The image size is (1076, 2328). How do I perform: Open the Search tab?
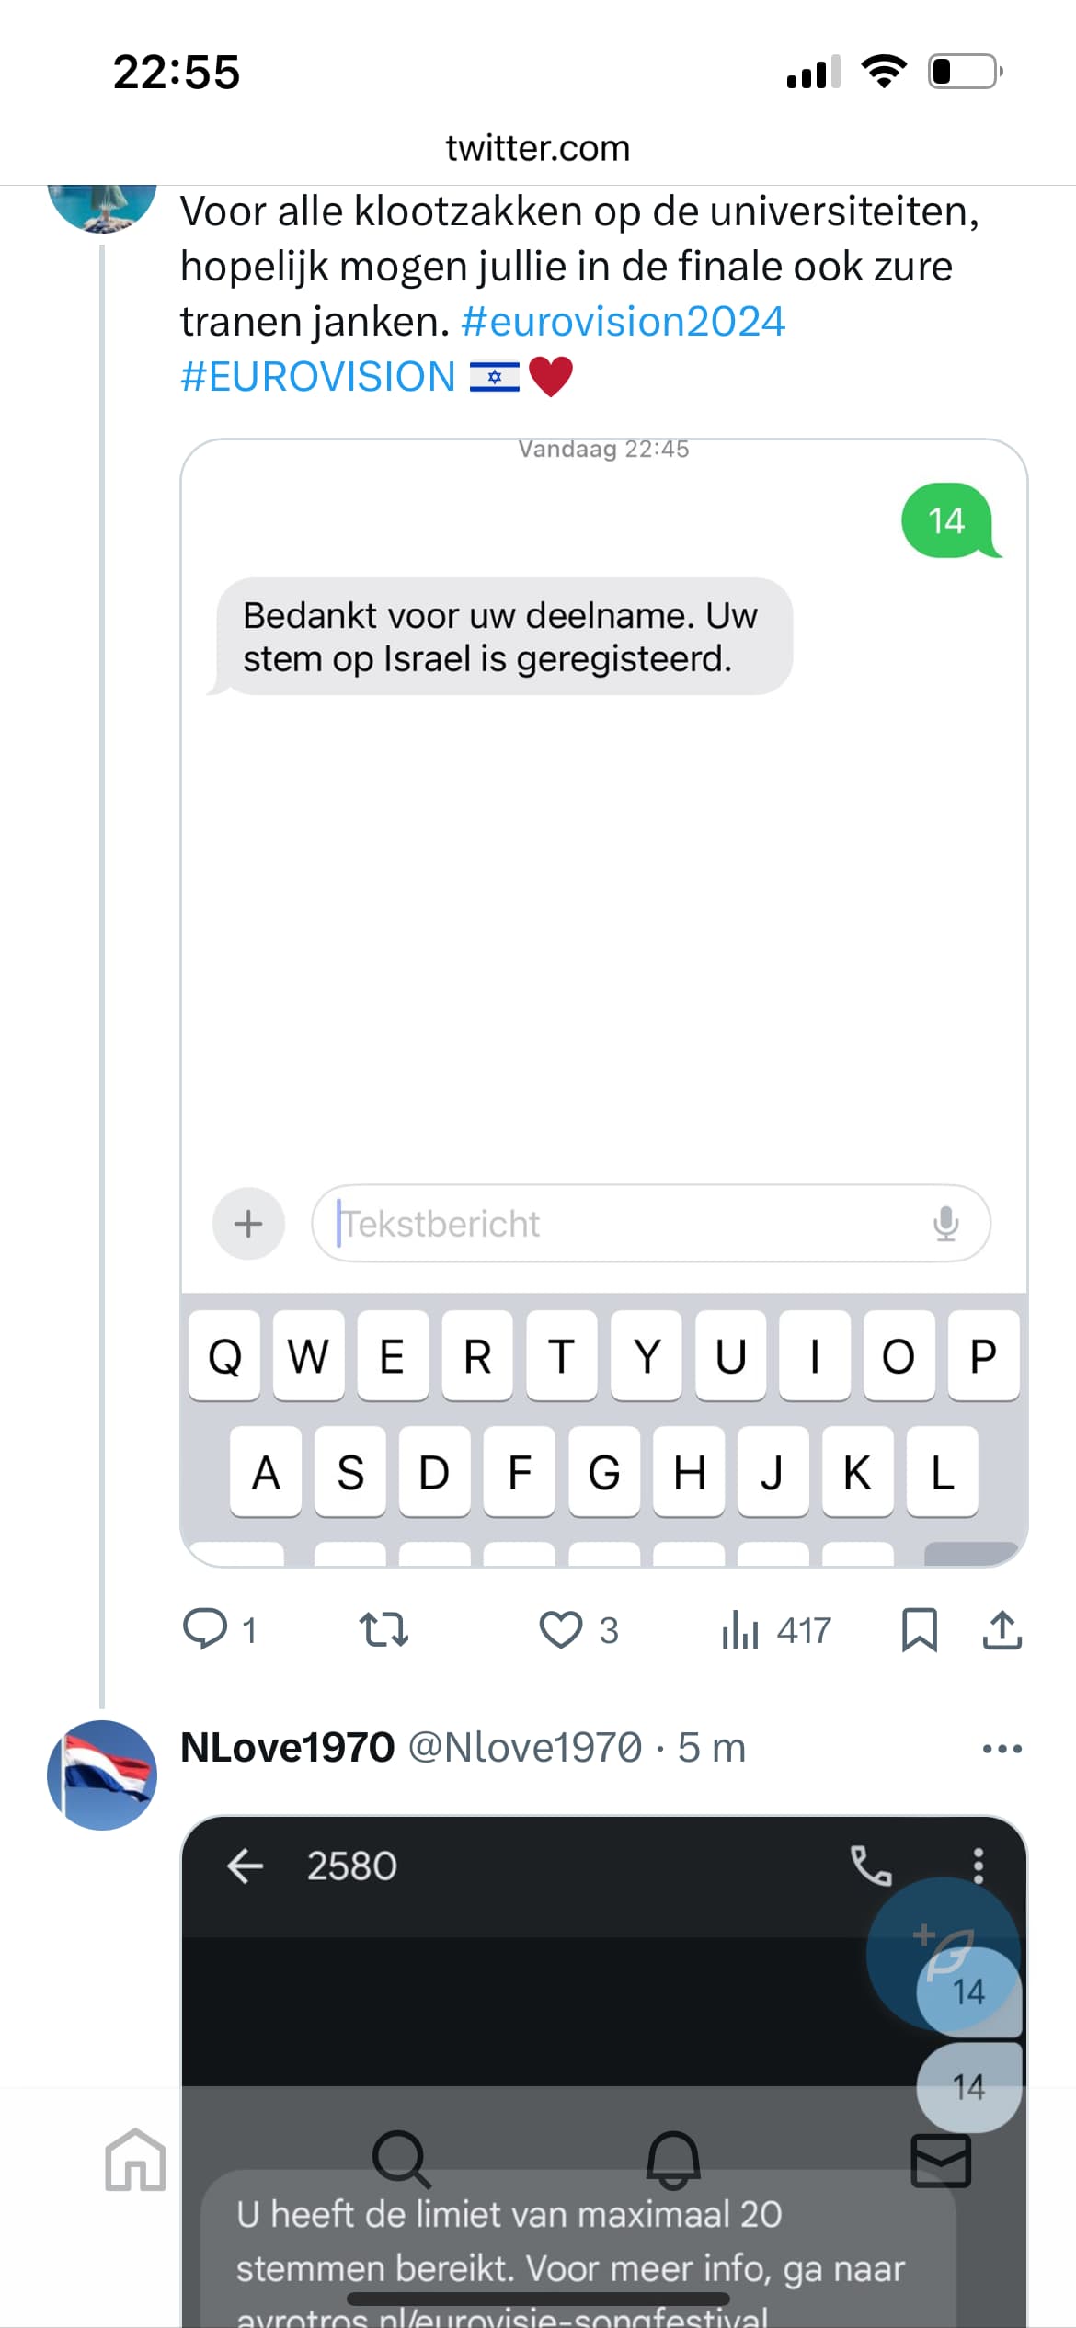tap(401, 2159)
